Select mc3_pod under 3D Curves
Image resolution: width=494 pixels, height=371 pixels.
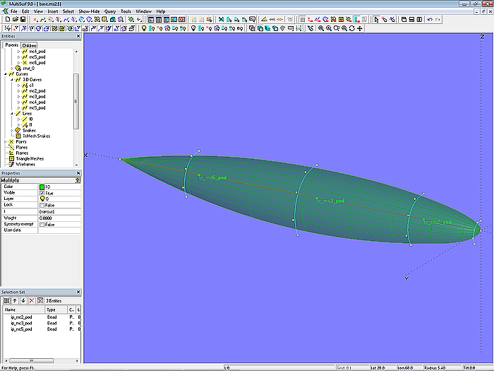click(37, 96)
